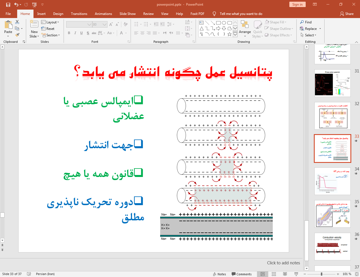Screen dimensions: 360x277
Task: Fit slide to current window
Action: pyautogui.click(x=357, y=274)
